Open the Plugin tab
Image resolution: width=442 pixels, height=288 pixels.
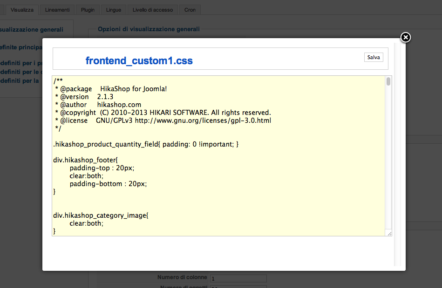(x=88, y=10)
